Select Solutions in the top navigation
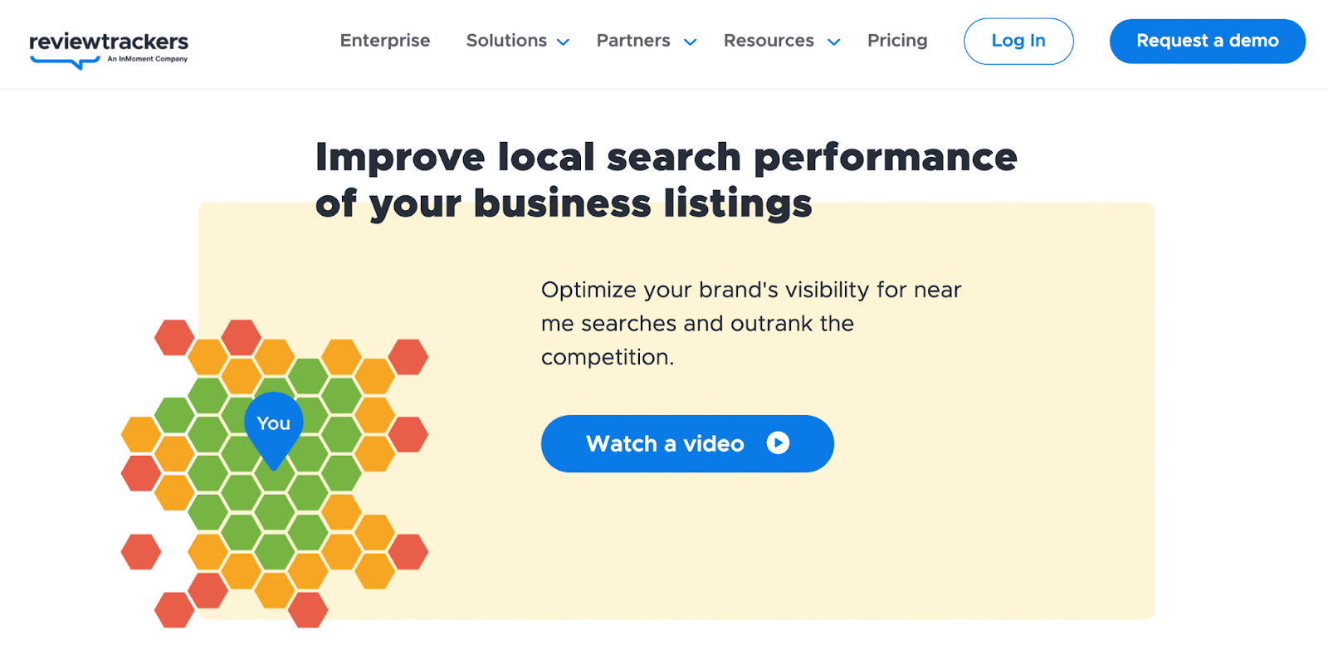Viewport: 1328px width, 660px height. (506, 40)
